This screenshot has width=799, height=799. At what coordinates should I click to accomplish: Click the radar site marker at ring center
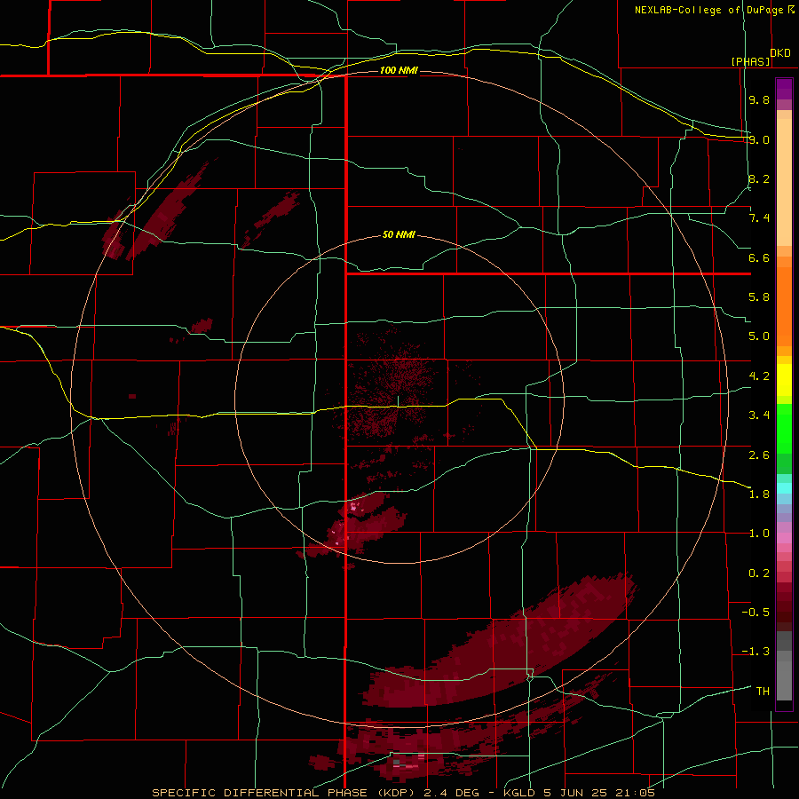[398, 401]
